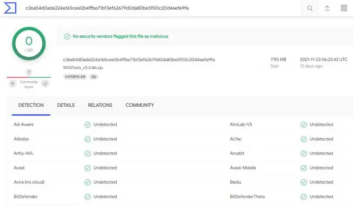Click the AhnLab-V3 undetected check icon

[304, 125]
